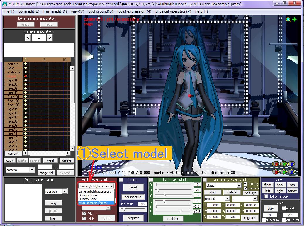Image resolution: width=304 pixels, height=226 pixels.
Task: Open the file(F) menu
Action: (x=9, y=11)
